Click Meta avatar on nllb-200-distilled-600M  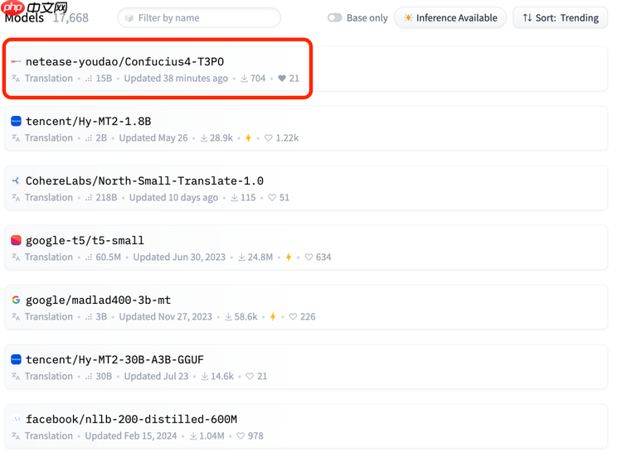coord(16,419)
